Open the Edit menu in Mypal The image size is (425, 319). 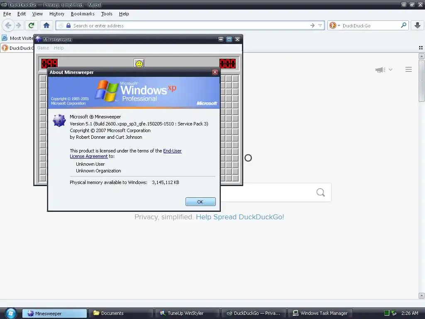[x=22, y=14]
